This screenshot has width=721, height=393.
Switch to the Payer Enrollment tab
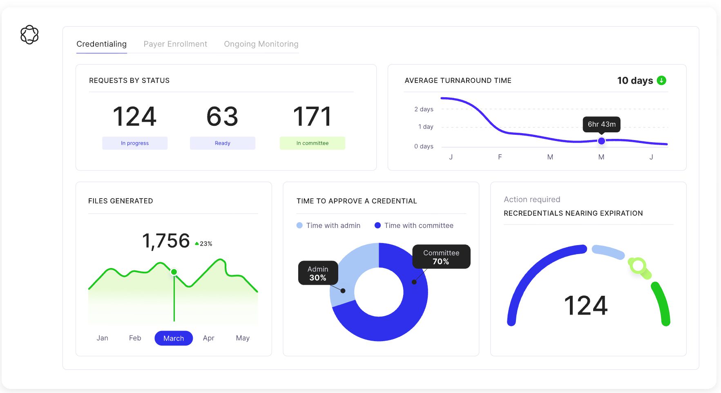[175, 44]
